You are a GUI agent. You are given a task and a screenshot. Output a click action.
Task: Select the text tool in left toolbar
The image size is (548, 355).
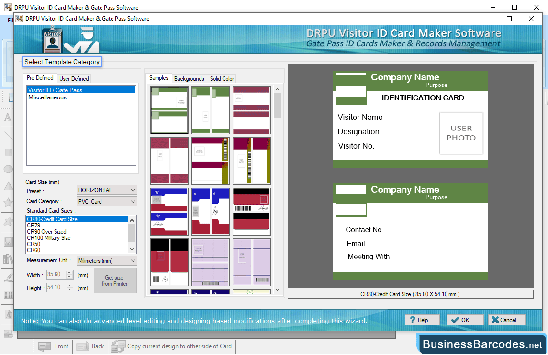pos(8,118)
